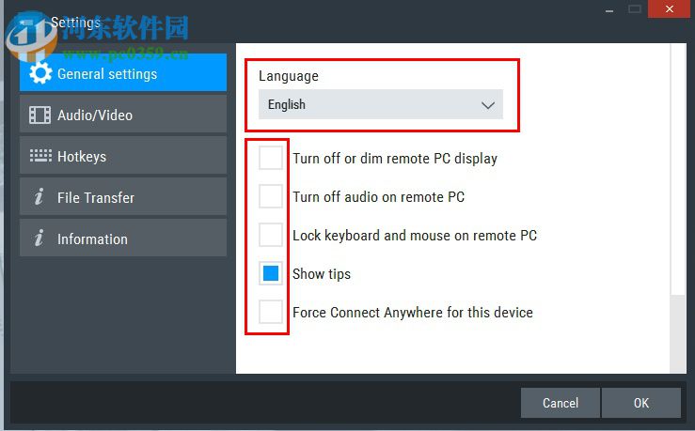Click the keyboard icon for Hotkeys
The height and width of the screenshot is (431, 695).
coord(39,156)
